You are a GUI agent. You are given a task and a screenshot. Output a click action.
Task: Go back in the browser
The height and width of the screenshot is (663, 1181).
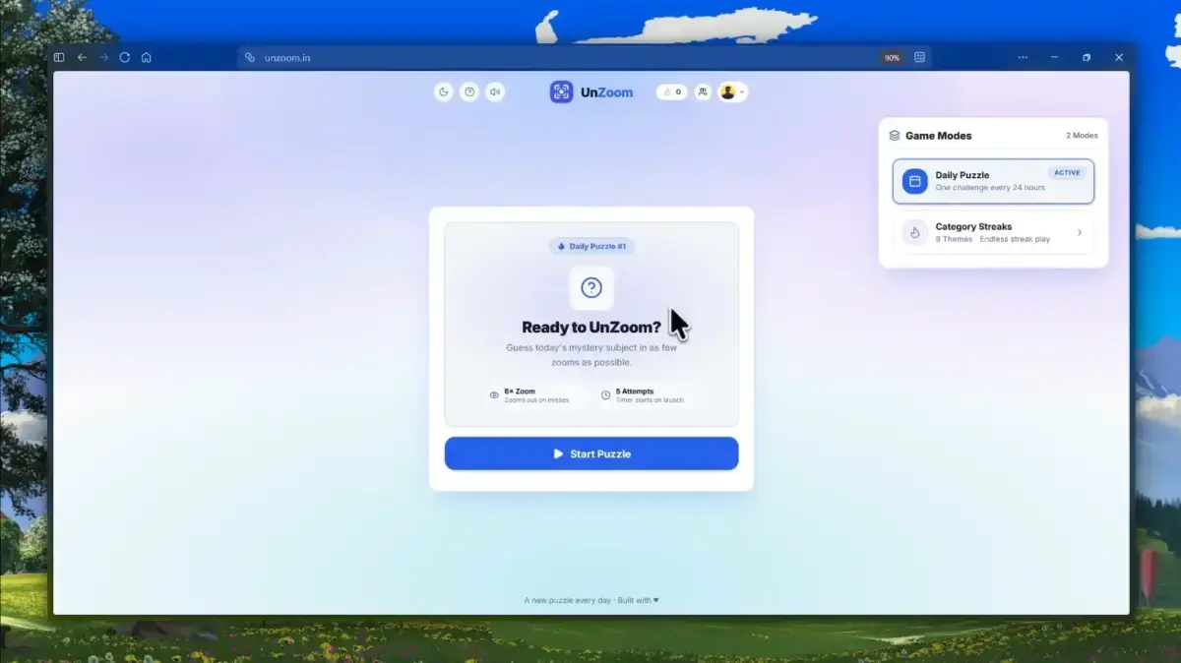point(82,57)
